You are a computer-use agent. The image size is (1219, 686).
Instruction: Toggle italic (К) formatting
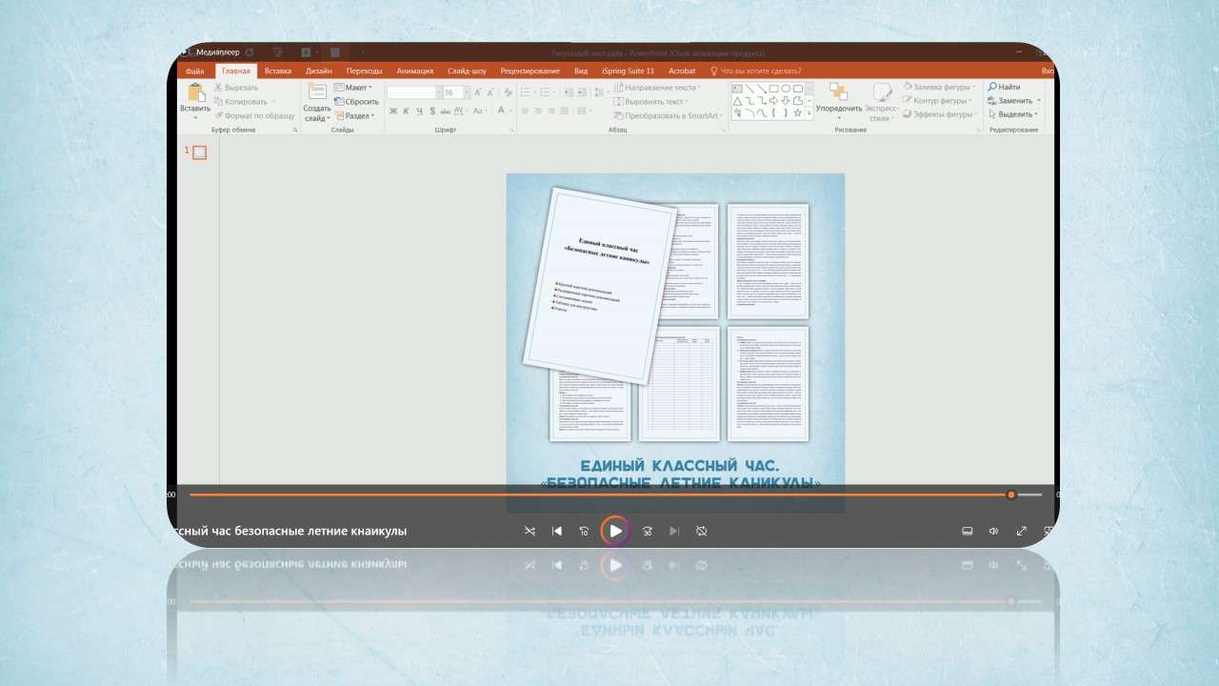tap(405, 111)
